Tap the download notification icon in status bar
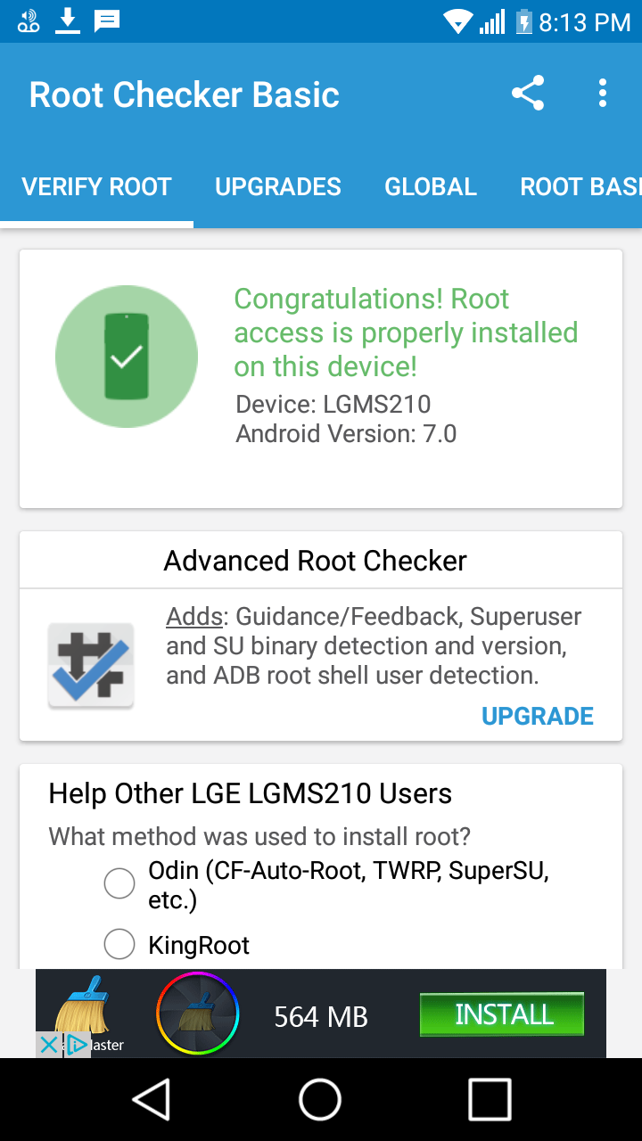Viewport: 642px width, 1141px height. pos(68,21)
